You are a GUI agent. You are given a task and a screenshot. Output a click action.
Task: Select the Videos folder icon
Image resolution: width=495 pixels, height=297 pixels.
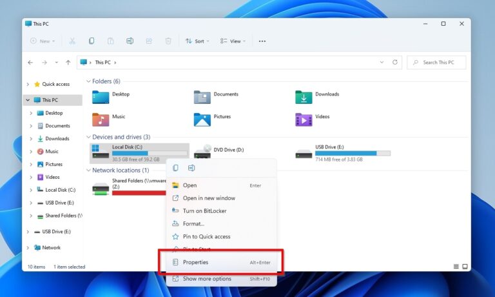point(304,119)
